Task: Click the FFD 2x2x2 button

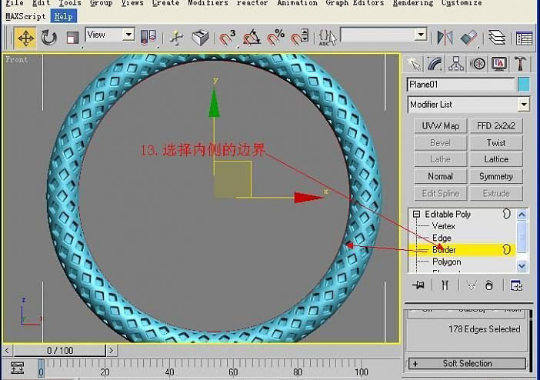Action: [x=496, y=125]
